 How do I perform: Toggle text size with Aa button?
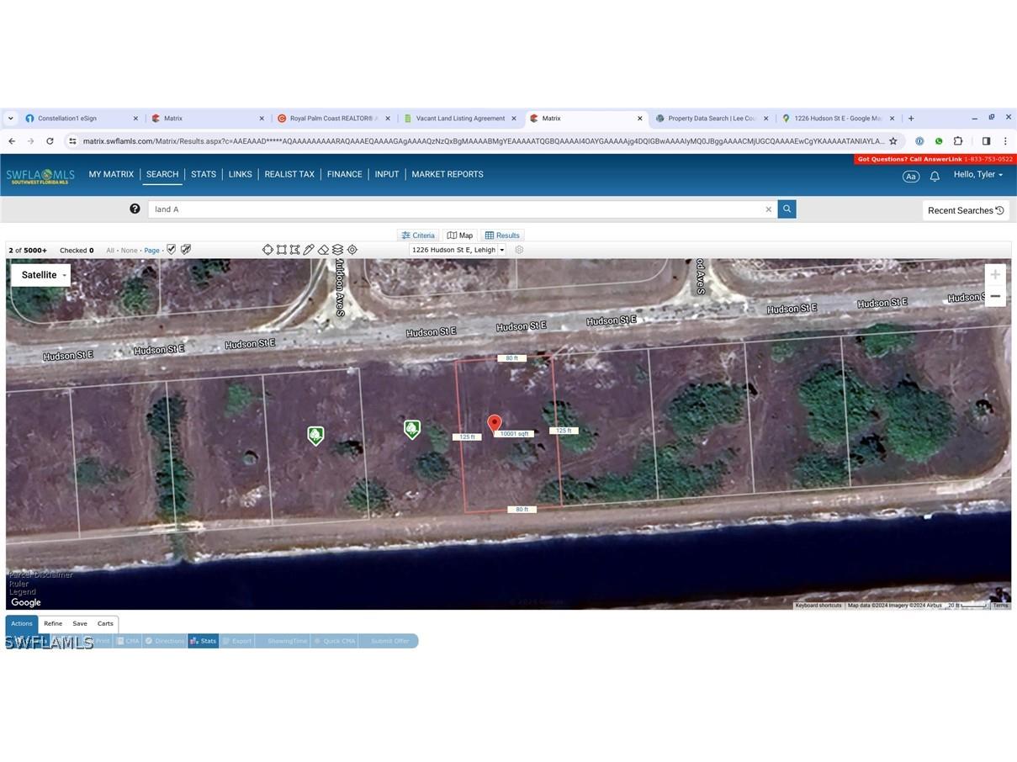pos(910,176)
